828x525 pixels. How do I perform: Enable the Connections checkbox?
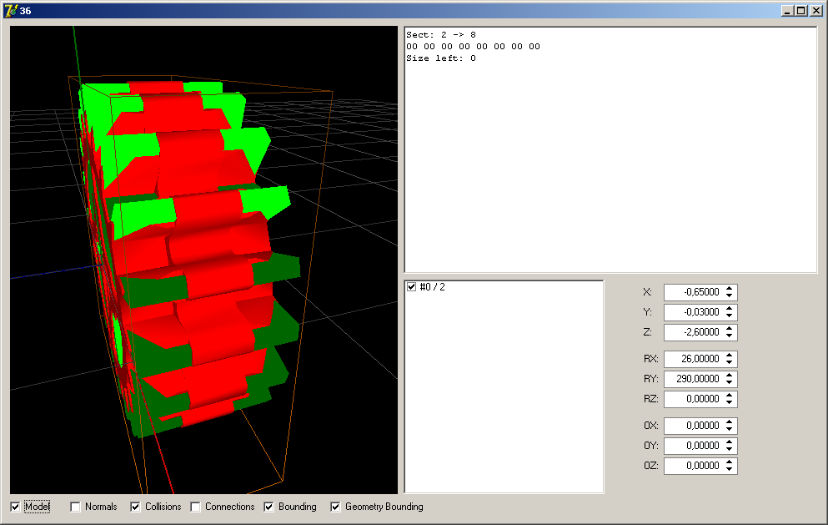coord(196,507)
